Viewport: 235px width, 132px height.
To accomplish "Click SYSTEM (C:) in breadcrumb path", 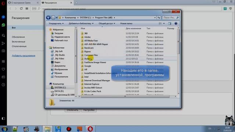I will pos(86,18).
